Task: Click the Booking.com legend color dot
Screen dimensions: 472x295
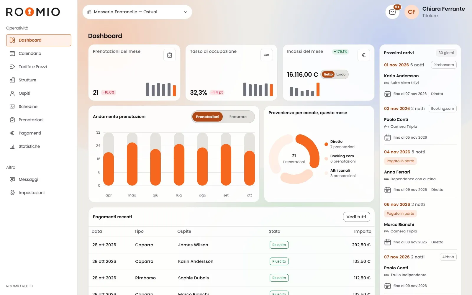Action: [x=326, y=159]
